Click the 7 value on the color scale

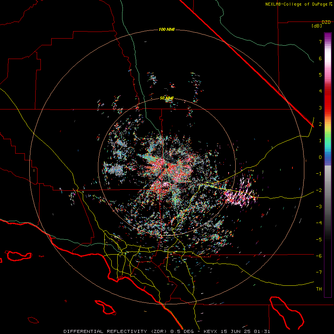coord(320,42)
